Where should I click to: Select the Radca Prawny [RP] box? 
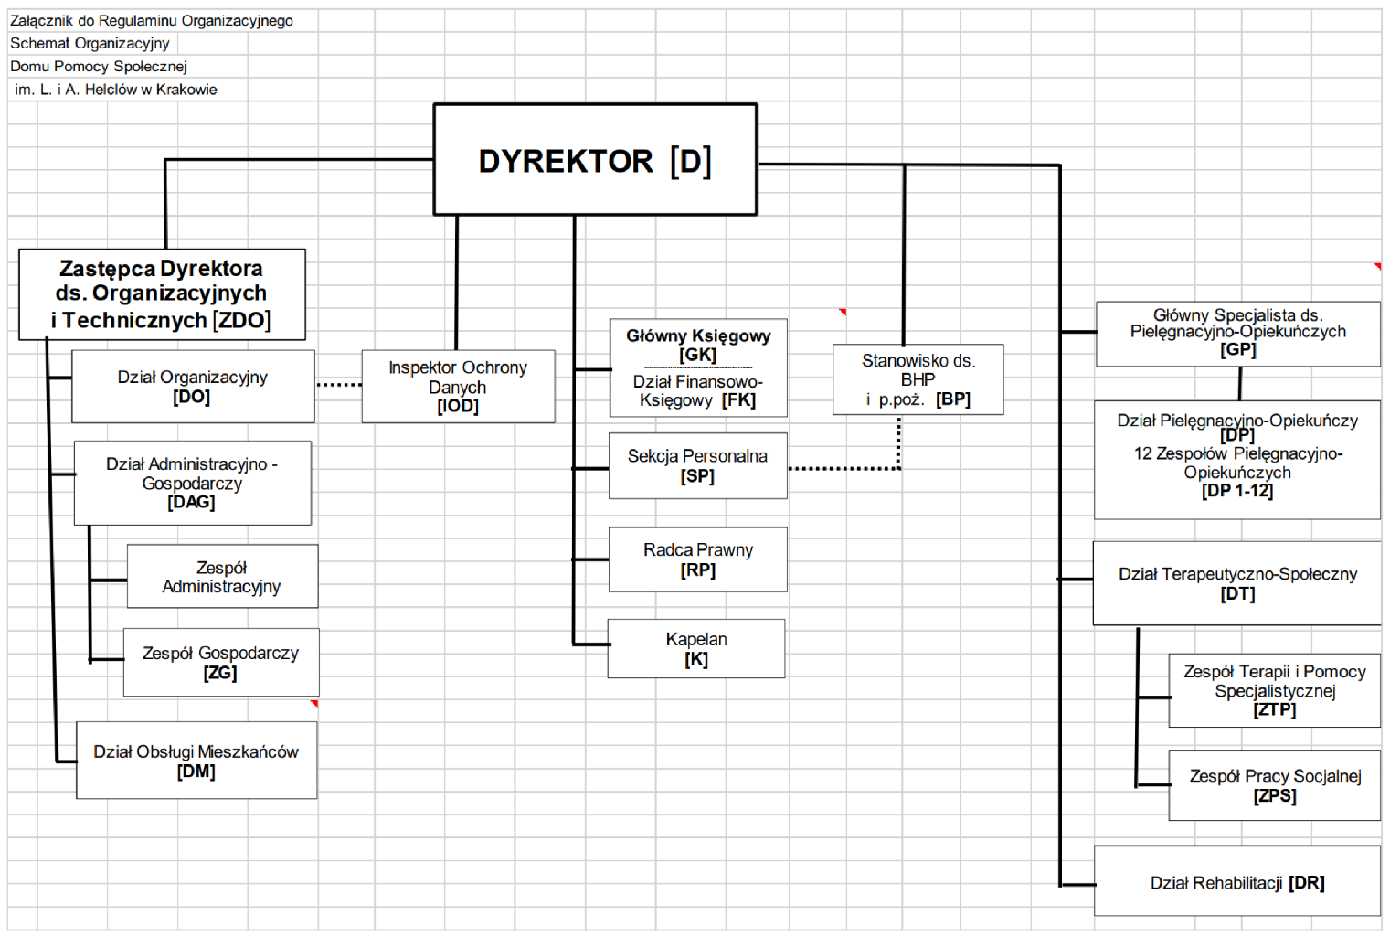pos(697,559)
